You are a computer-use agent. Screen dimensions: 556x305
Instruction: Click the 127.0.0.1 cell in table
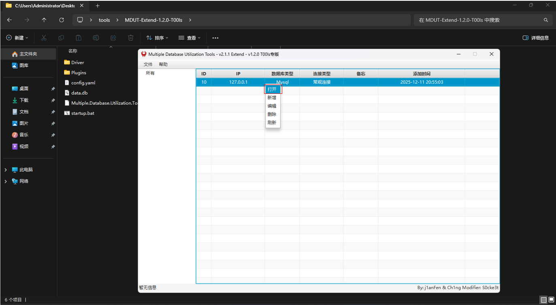(x=238, y=82)
